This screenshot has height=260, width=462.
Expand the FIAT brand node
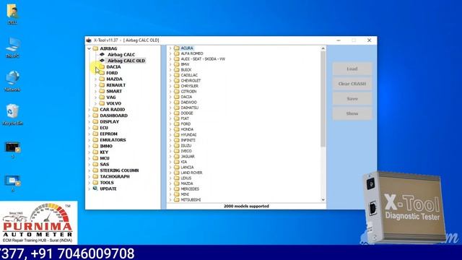pyautogui.click(x=170, y=118)
